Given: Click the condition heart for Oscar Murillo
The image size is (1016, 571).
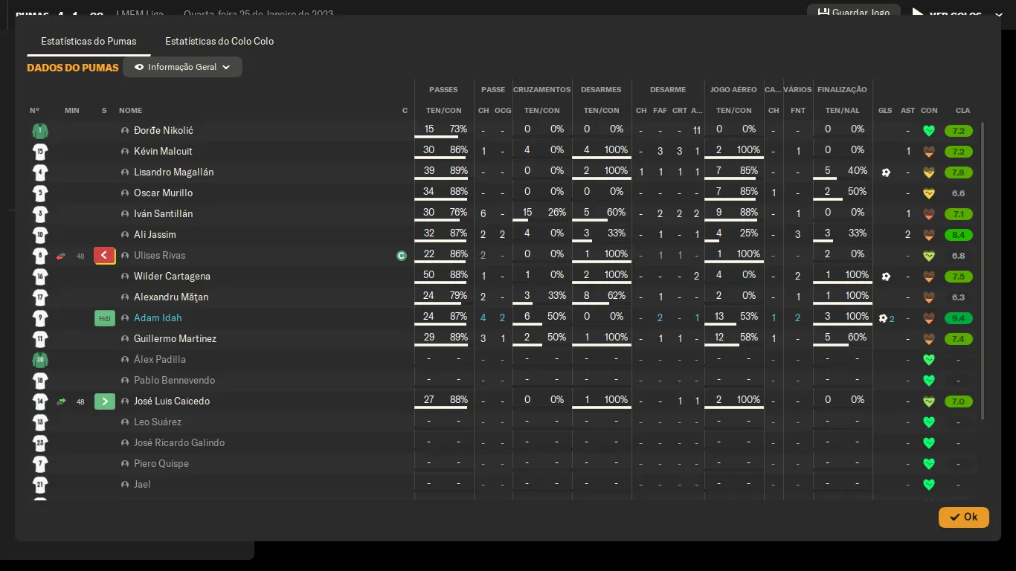Looking at the screenshot, I should point(928,193).
